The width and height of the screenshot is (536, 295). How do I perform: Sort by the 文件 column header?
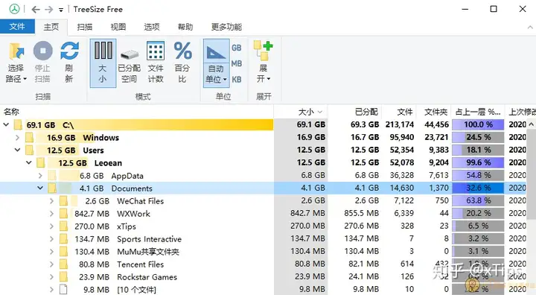point(399,112)
